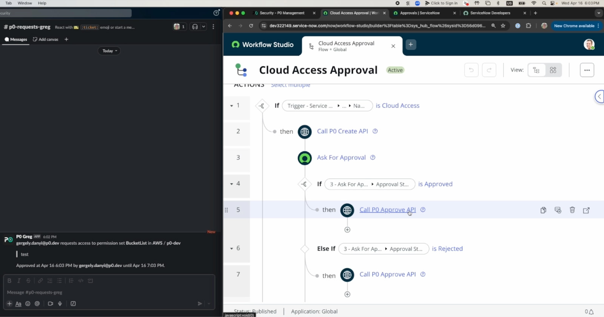Open emoji picker in Slack composer
The width and height of the screenshot is (604, 317).
[x=28, y=304]
